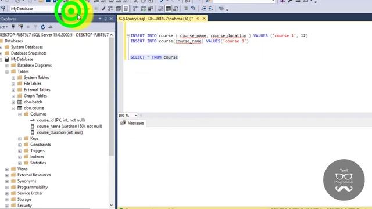Viewport: 372px width, 209px height.
Task: Collapse outlining toggle on first INSERT statement
Action: tap(128, 36)
